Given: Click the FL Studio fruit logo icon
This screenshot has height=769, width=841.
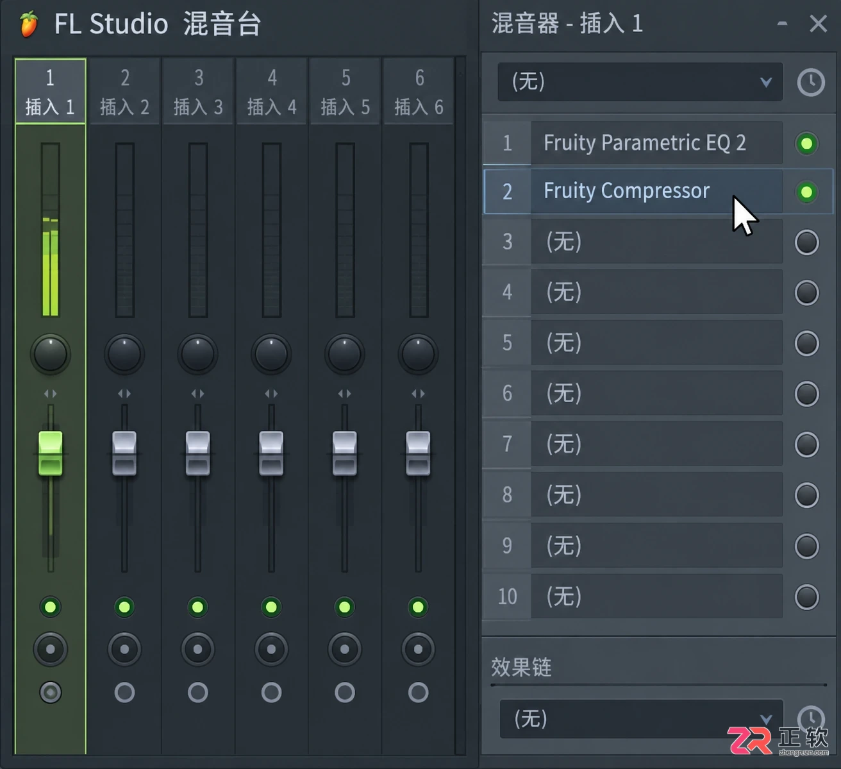Looking at the screenshot, I should click(x=28, y=24).
